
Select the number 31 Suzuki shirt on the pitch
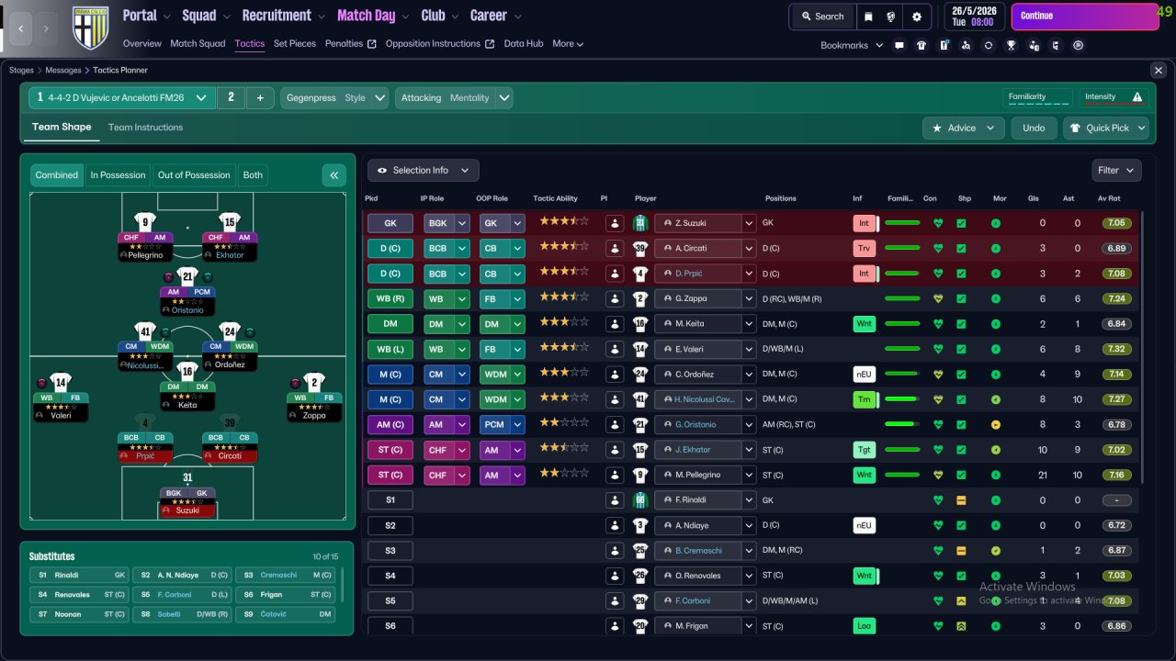pos(187,477)
